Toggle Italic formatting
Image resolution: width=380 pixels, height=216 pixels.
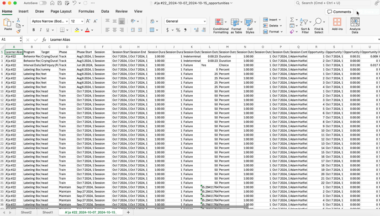tap(40, 30)
